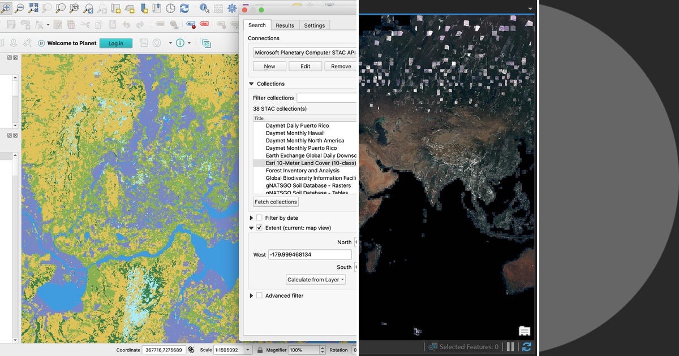
Task: Click the Fetch collections button
Action: [x=276, y=202]
